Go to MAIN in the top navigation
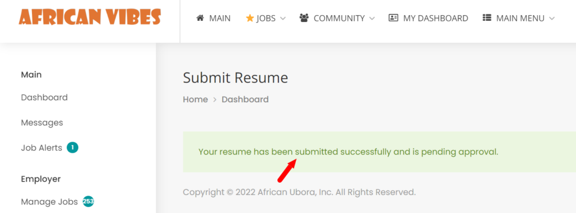This screenshot has height=213, width=576. point(220,18)
